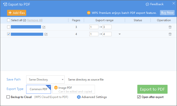Click rename icon of the 3-page file
177x106 pixels.
pyautogui.click(x=44, y=27)
